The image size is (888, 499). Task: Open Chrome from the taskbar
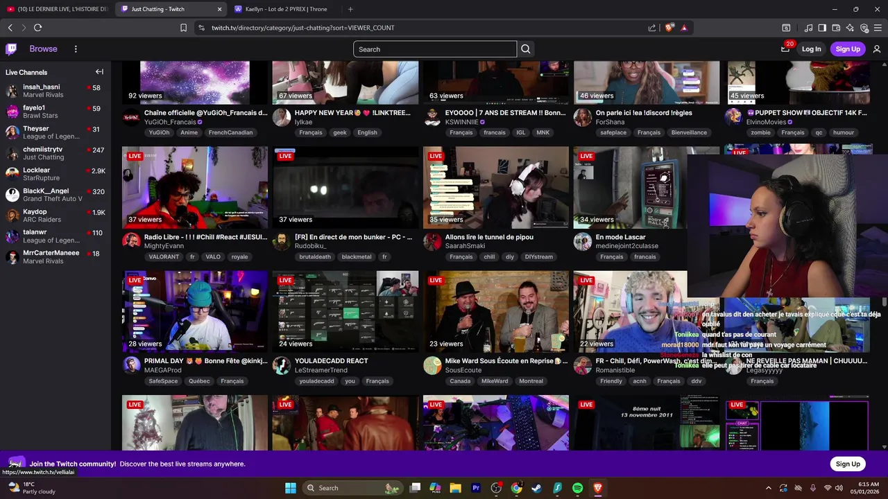coord(516,488)
